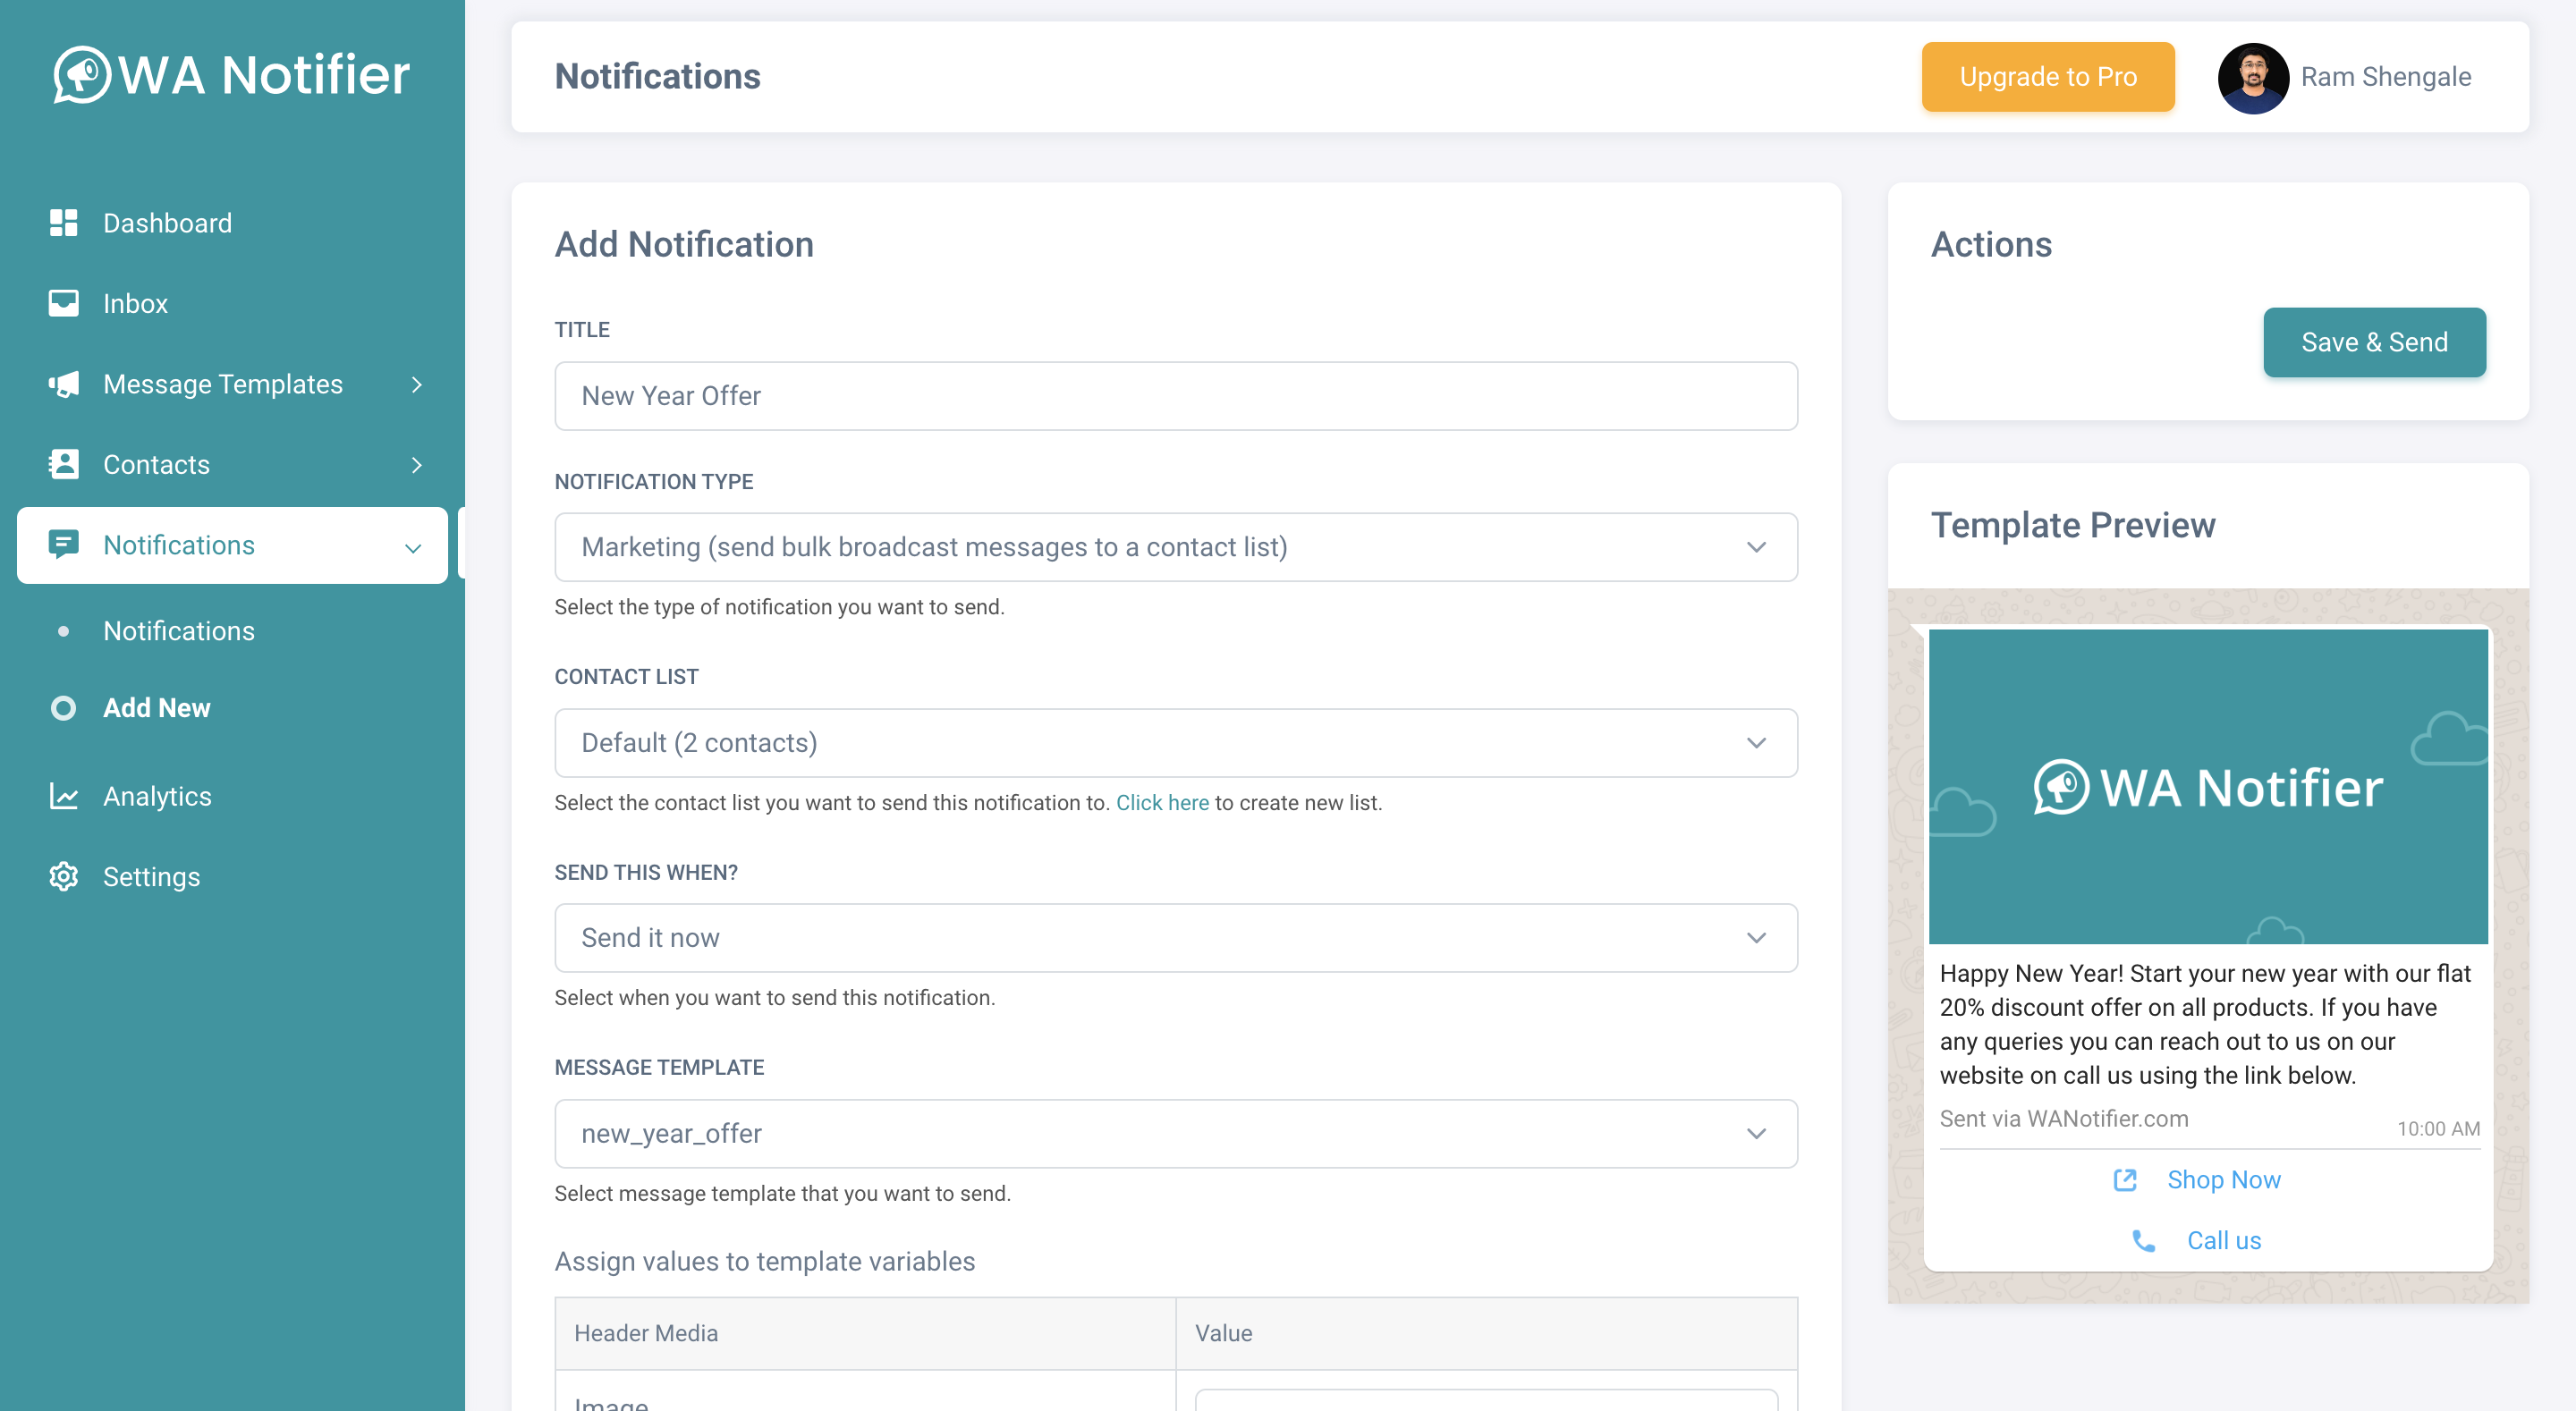The image size is (2576, 1411).
Task: Click the 'Header Media' table column header
Action: [646, 1333]
